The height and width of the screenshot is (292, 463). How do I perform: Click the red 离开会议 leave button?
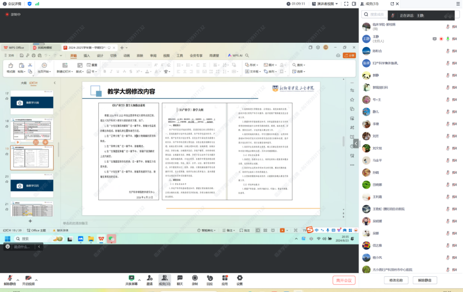tap(344, 280)
